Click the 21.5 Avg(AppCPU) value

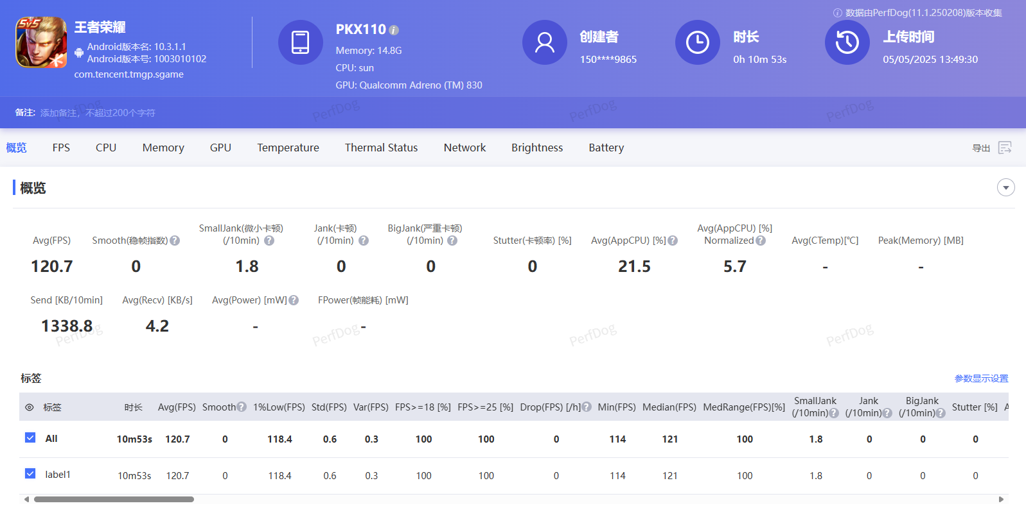coord(634,266)
